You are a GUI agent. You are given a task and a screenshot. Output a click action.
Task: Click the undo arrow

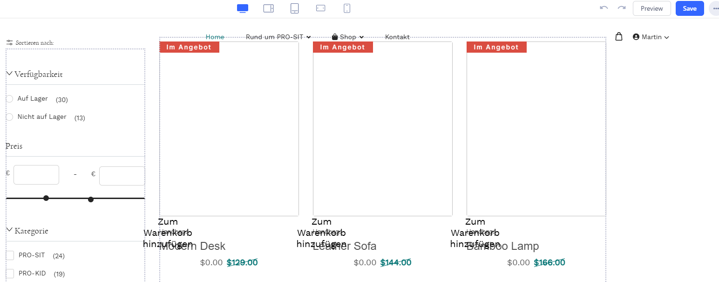point(604,8)
